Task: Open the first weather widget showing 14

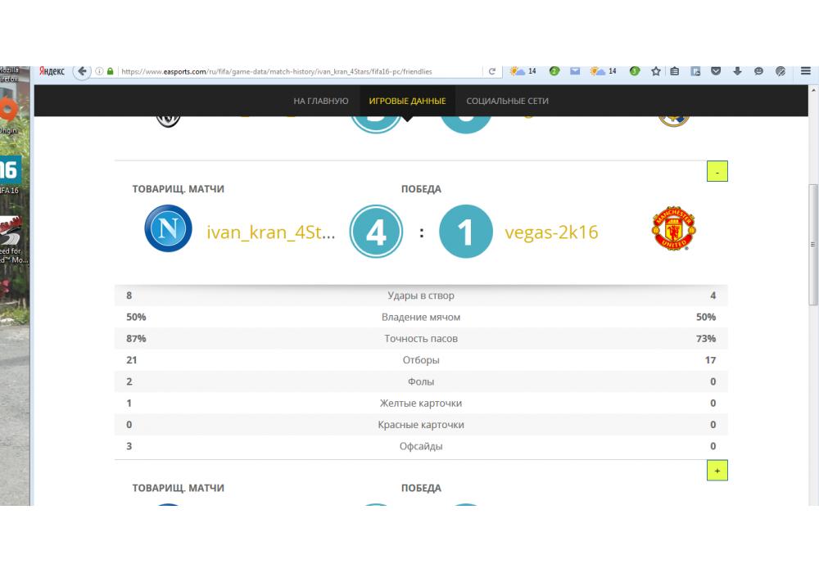Action: pyautogui.click(x=523, y=71)
